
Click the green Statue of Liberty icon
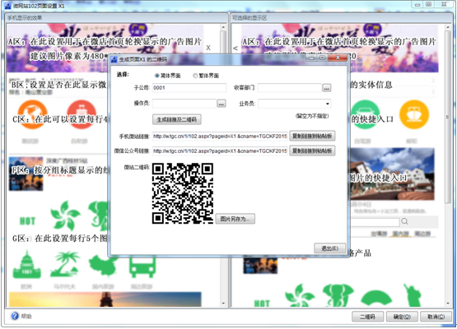(412, 295)
